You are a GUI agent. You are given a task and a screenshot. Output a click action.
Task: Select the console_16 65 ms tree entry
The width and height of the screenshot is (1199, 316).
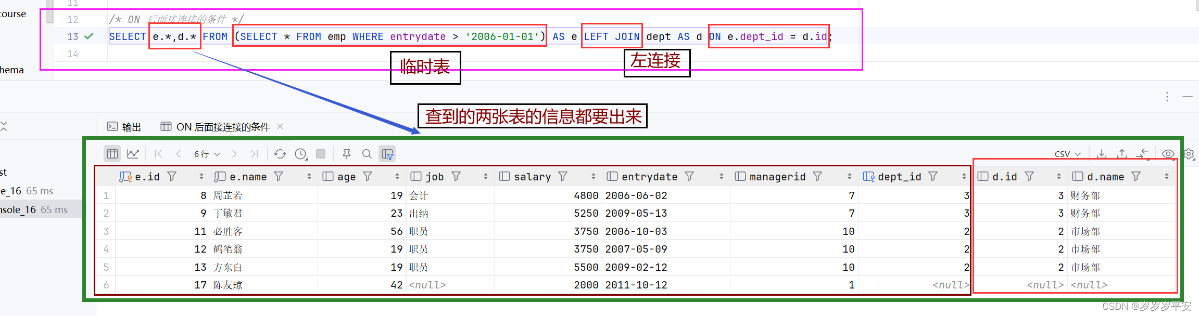pos(41,209)
